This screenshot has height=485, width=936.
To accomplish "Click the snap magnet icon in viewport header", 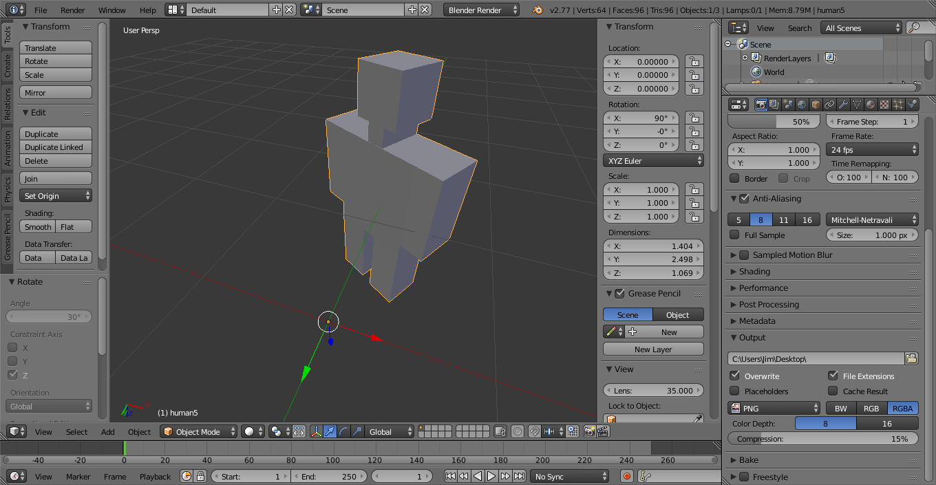I will [534, 431].
